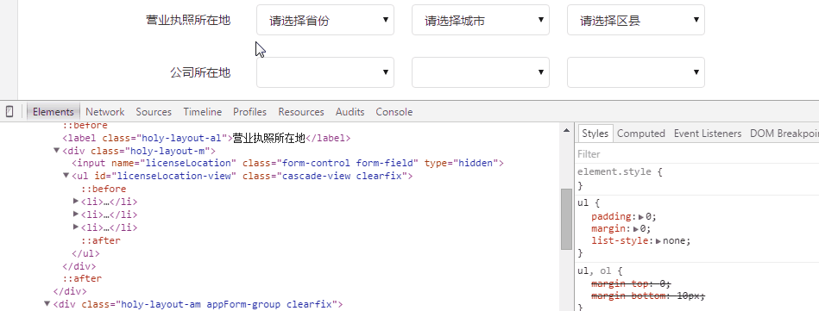This screenshot has width=819, height=311.
Task: Click the element.style rule header
Action: [x=620, y=171]
